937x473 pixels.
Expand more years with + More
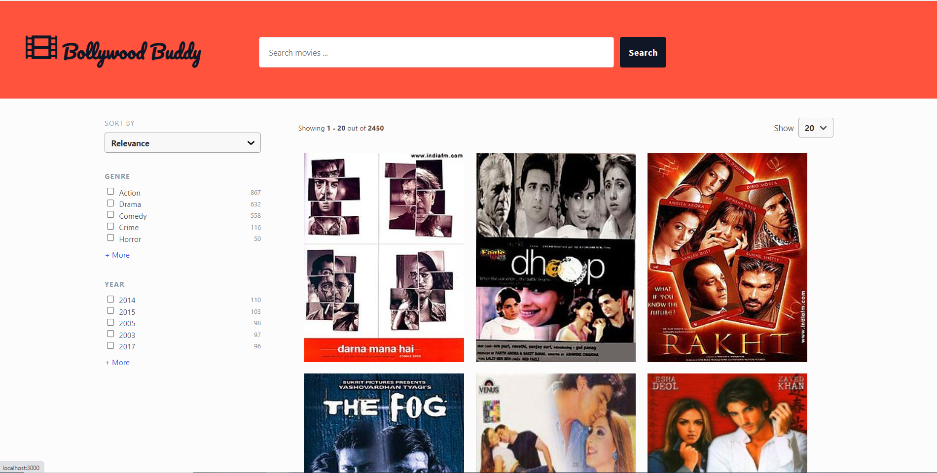point(117,362)
